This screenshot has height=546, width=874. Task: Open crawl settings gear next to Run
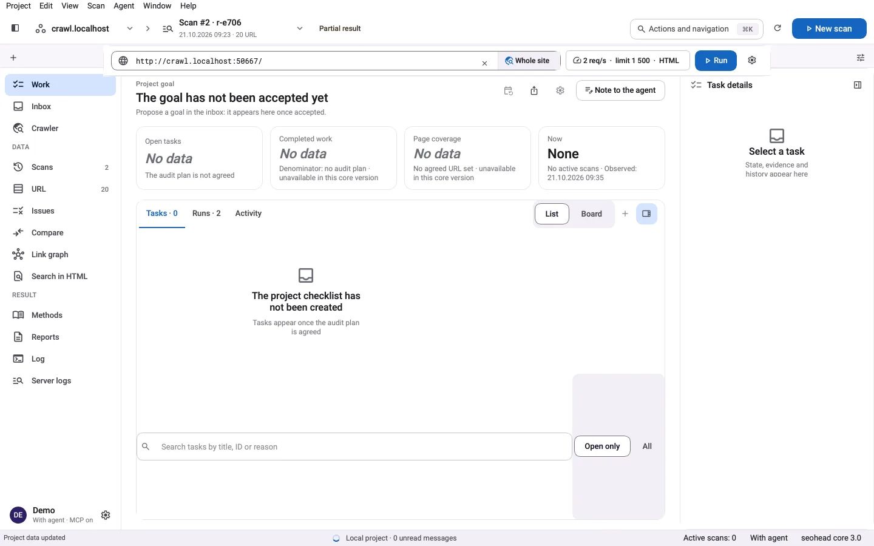(752, 60)
